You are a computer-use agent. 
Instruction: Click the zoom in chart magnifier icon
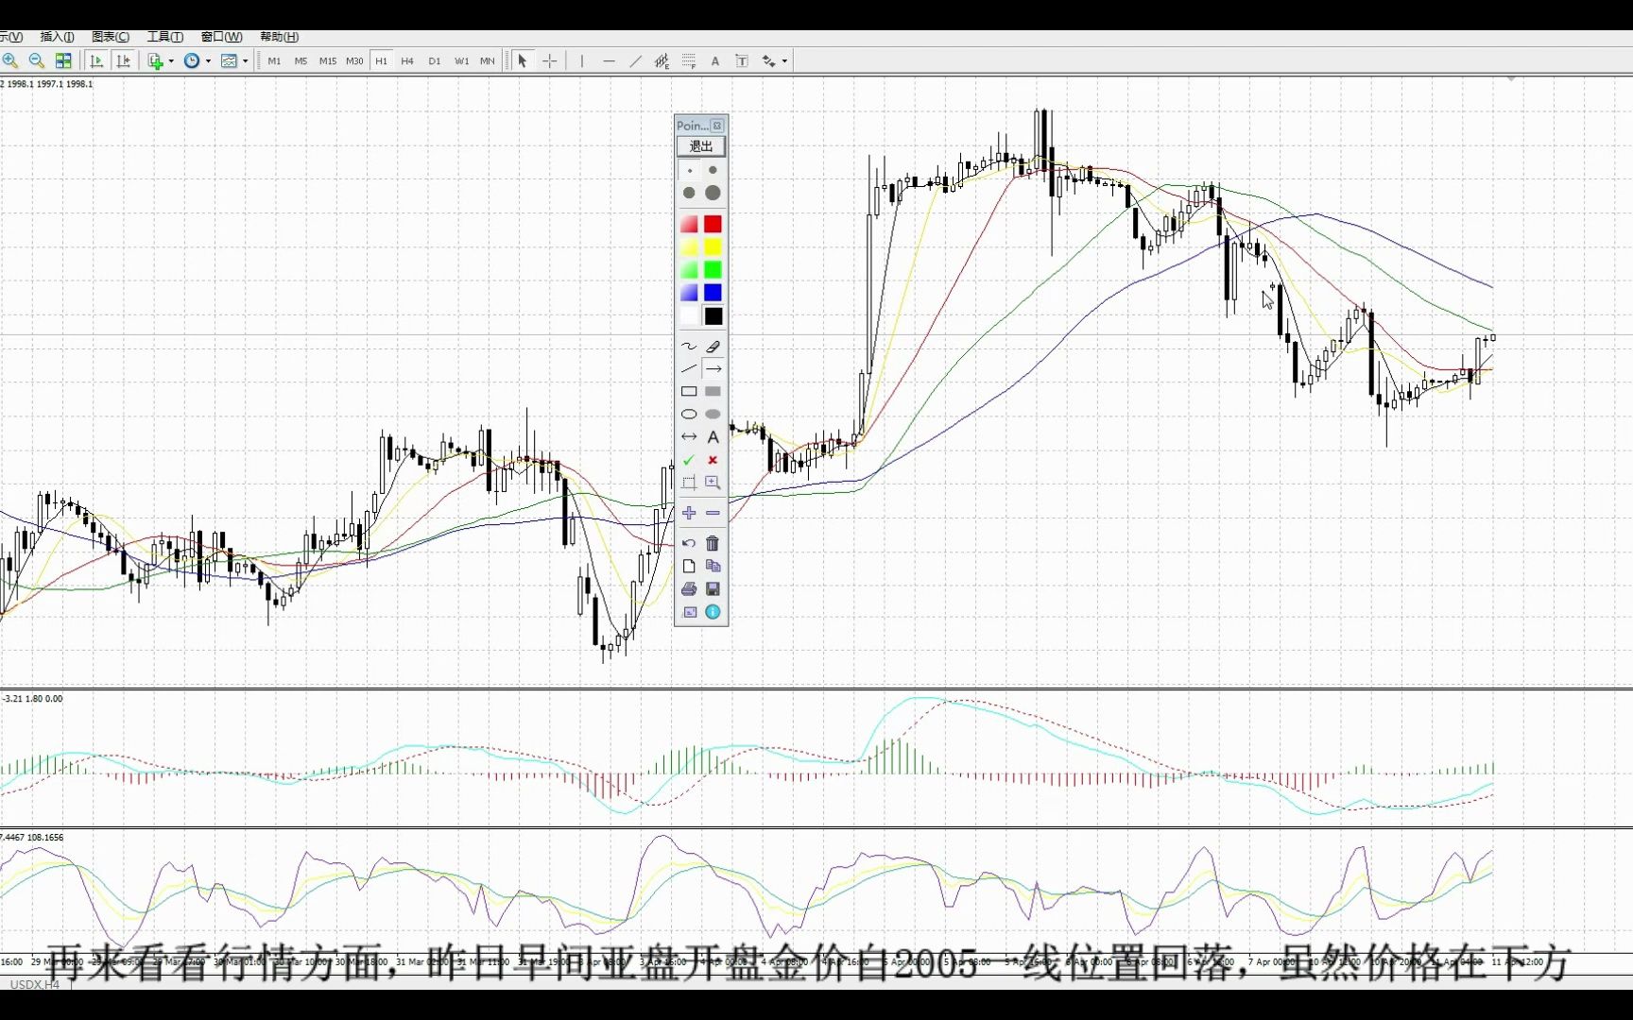[x=9, y=60]
